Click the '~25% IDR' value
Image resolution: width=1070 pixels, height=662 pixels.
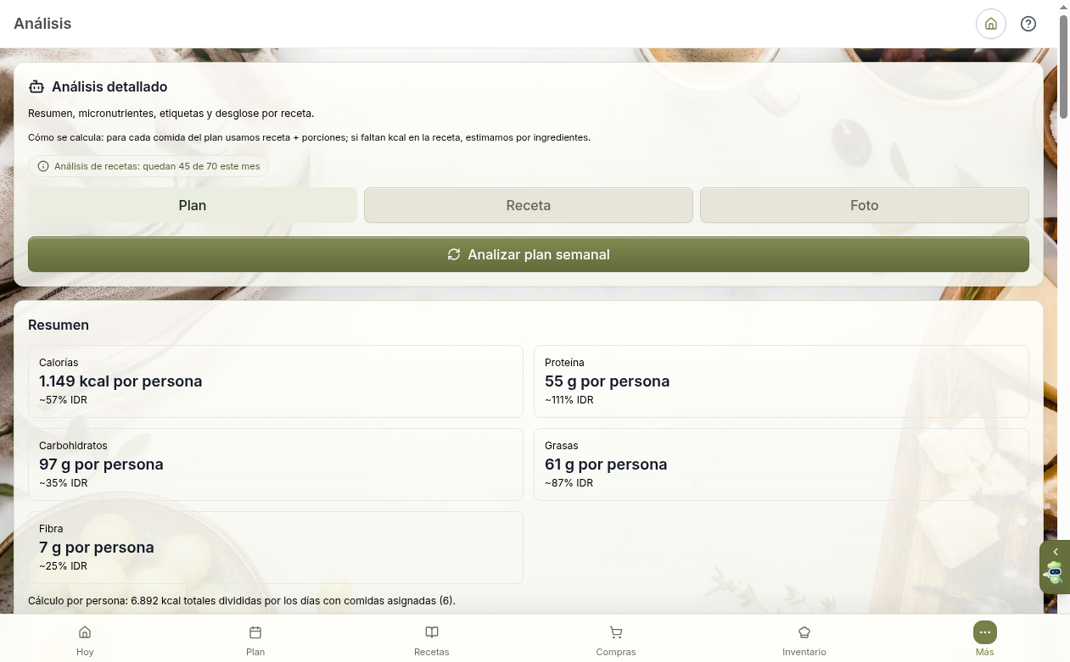[63, 566]
